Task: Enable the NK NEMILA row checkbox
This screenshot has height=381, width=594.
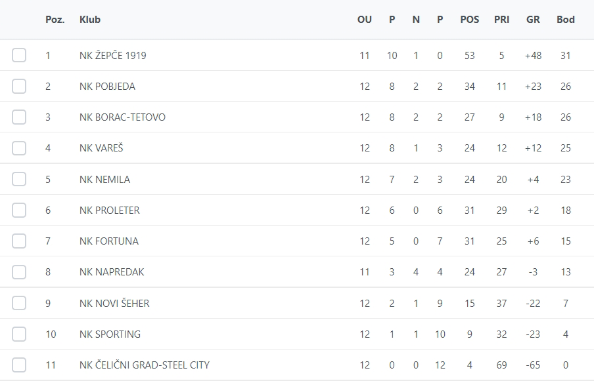Action: 19,179
